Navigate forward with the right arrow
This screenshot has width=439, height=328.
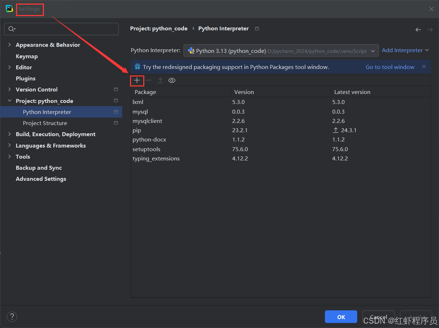coord(430,30)
